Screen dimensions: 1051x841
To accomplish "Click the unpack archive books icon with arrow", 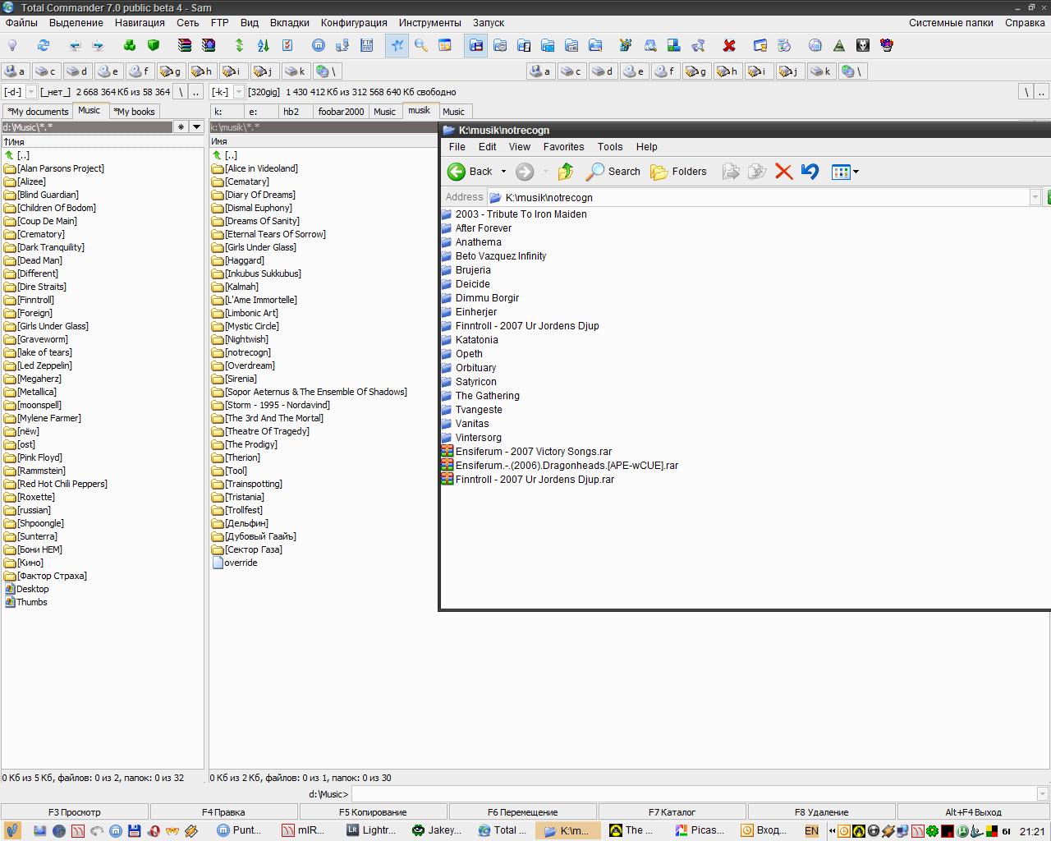I will pyautogui.click(x=209, y=45).
